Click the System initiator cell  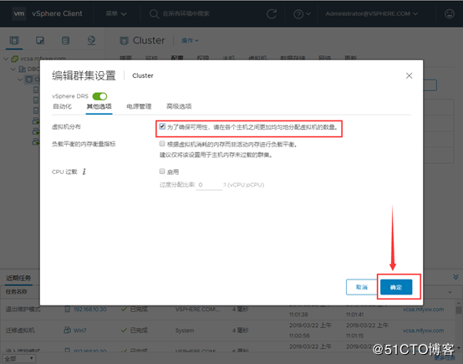coord(185,331)
